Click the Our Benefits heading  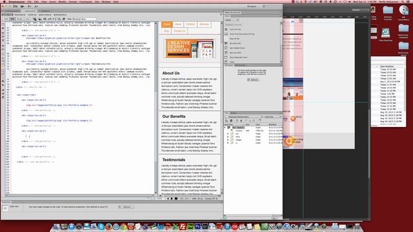174,116
